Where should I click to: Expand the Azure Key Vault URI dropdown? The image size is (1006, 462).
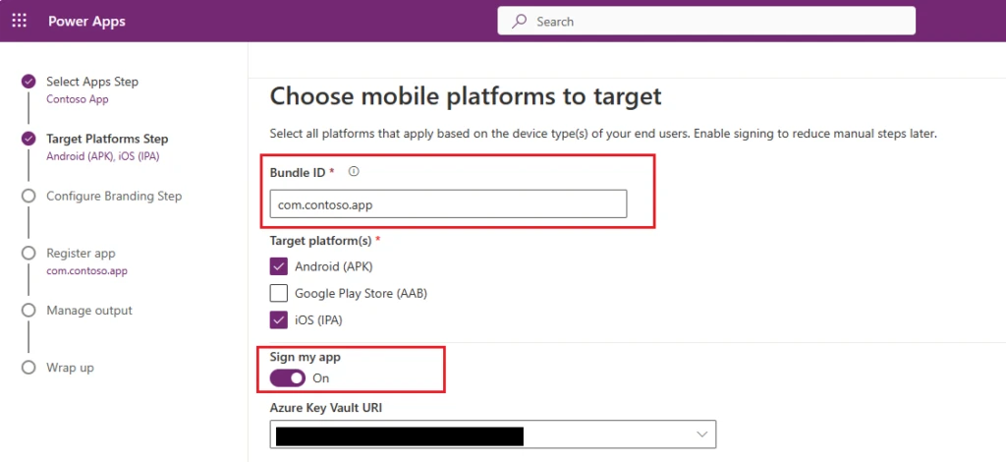coord(701,433)
